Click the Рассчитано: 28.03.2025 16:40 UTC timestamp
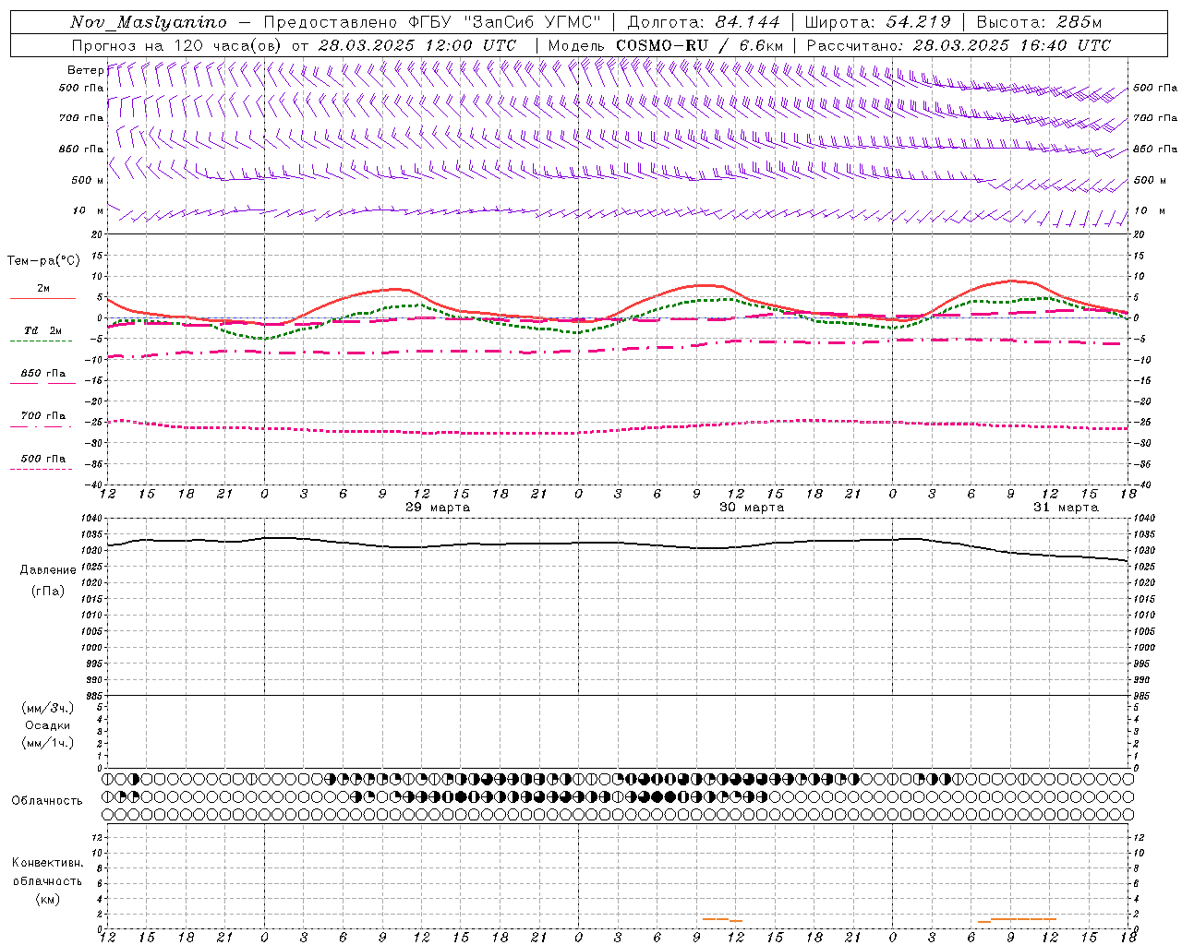The width and height of the screenshot is (1182, 945). [x=959, y=45]
